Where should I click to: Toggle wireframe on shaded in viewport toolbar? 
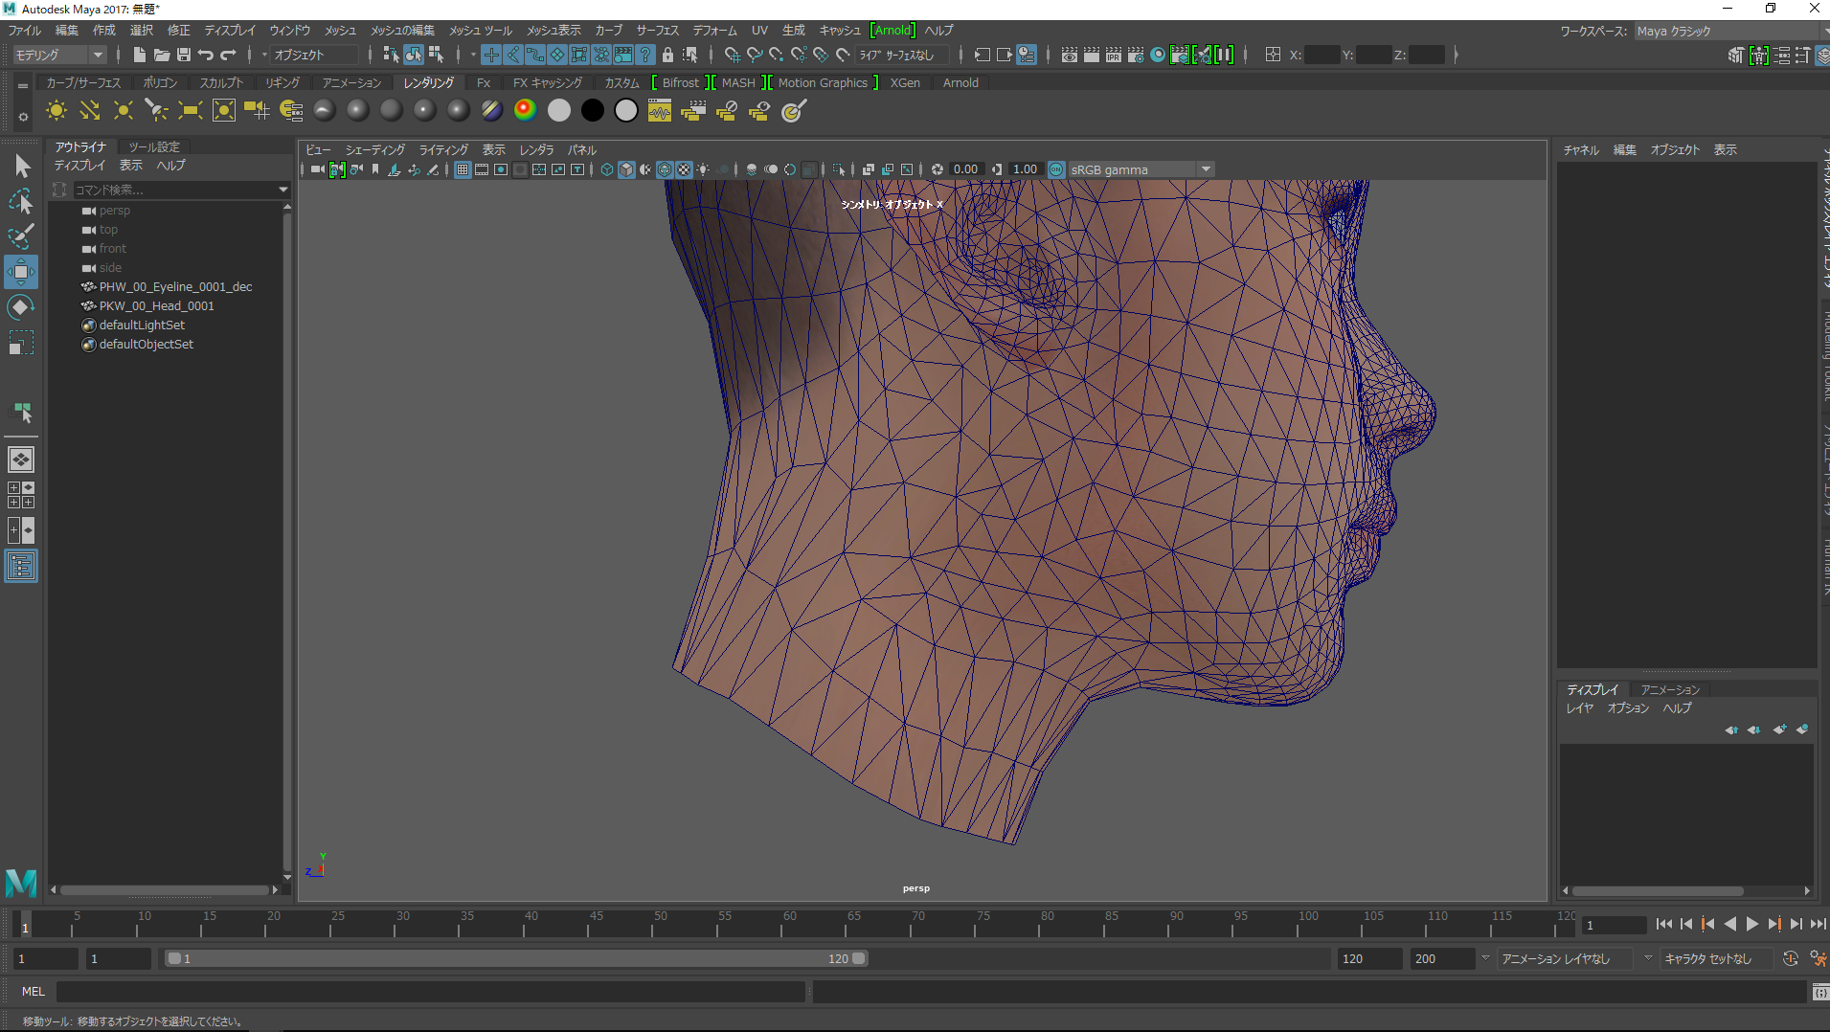[x=664, y=169]
